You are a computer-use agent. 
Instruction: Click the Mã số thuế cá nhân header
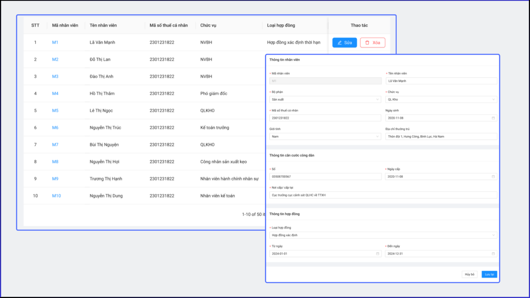pos(168,25)
